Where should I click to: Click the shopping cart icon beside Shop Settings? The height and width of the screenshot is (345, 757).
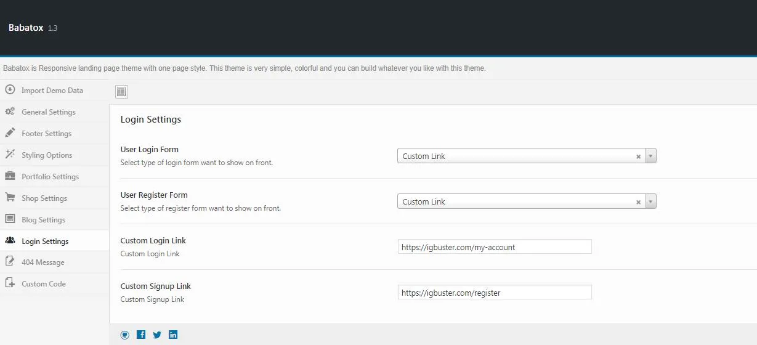pos(10,198)
